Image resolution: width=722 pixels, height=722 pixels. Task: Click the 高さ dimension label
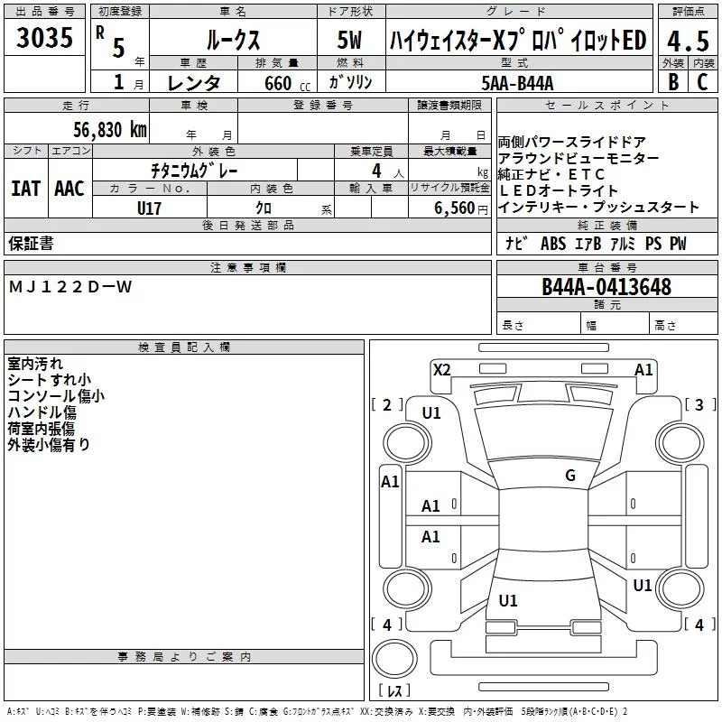[665, 326]
